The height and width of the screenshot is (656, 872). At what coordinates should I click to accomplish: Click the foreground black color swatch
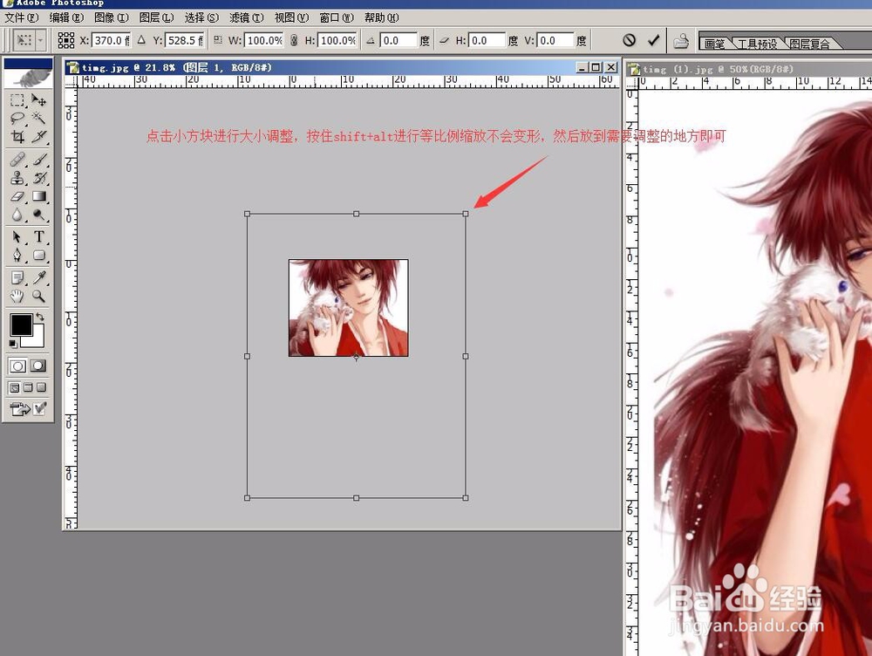point(21,325)
